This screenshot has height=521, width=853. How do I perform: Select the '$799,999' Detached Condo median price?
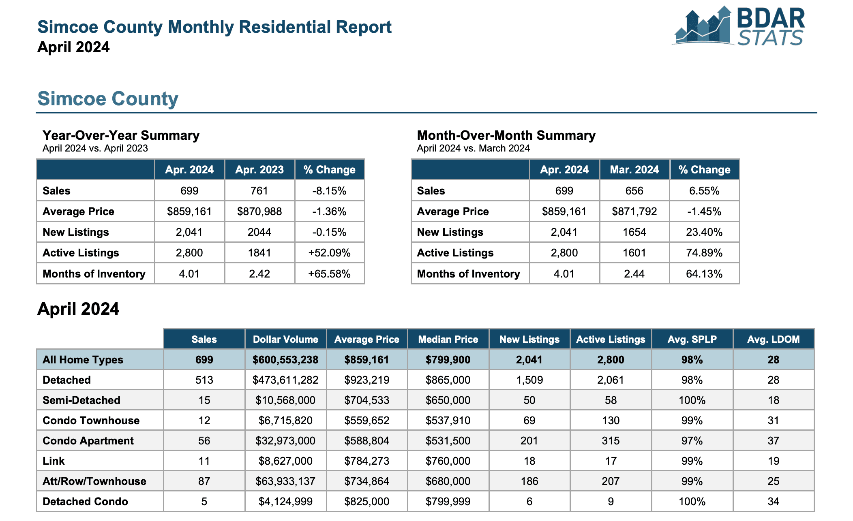point(448,502)
